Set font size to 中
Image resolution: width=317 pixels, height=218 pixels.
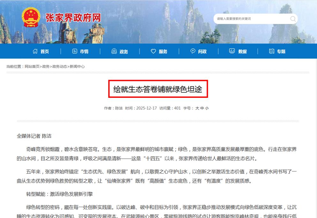pos(202,108)
